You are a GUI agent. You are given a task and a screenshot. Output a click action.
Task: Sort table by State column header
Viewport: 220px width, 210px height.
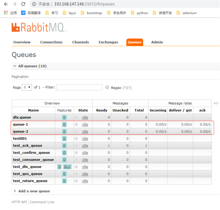pos(83,110)
